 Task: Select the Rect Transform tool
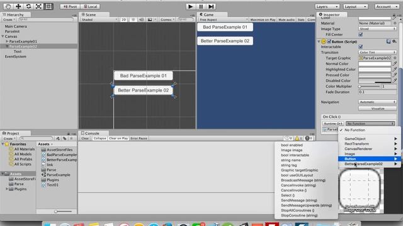coord(48,6)
